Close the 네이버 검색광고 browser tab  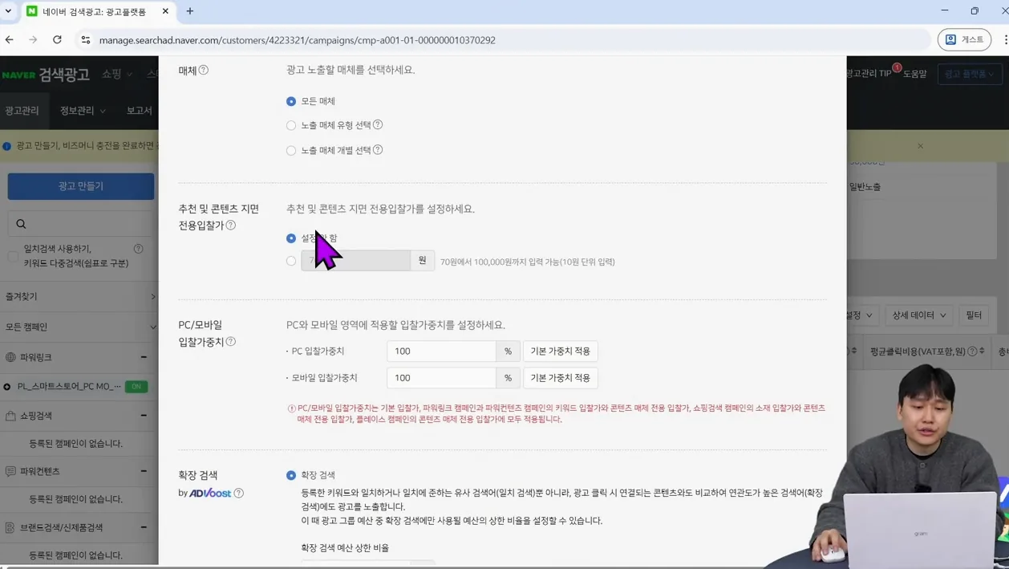coord(165,11)
